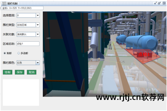Select the 多边形 radio button
This screenshot has height=111, width=167.
pos(19,53)
